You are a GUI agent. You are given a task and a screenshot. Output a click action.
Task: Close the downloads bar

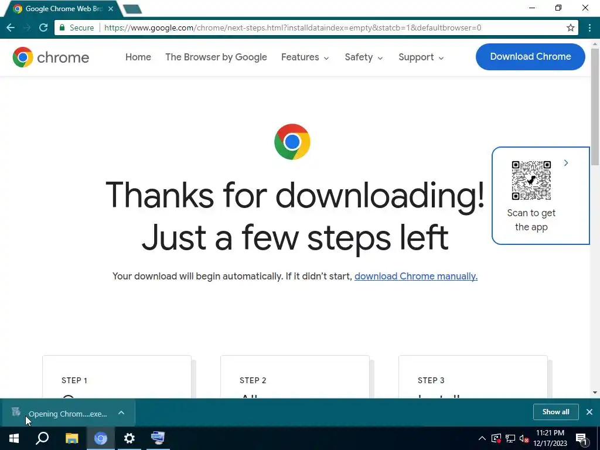tap(589, 412)
